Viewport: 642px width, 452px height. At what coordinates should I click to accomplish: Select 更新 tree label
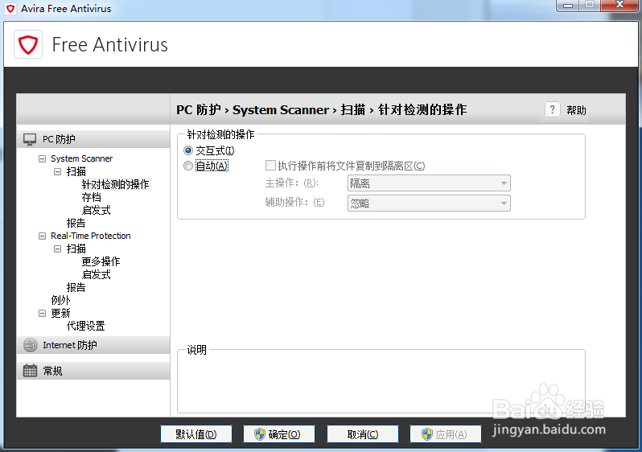click(x=60, y=313)
